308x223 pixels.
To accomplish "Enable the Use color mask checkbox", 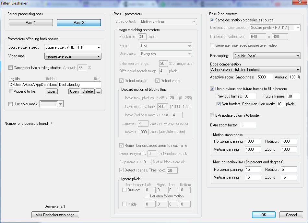I will click(11, 104).
